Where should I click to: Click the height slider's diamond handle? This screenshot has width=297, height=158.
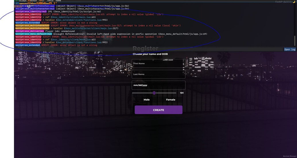(x=154, y=93)
